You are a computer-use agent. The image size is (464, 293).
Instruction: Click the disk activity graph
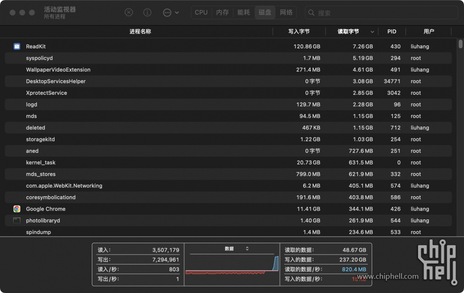tap(232, 264)
